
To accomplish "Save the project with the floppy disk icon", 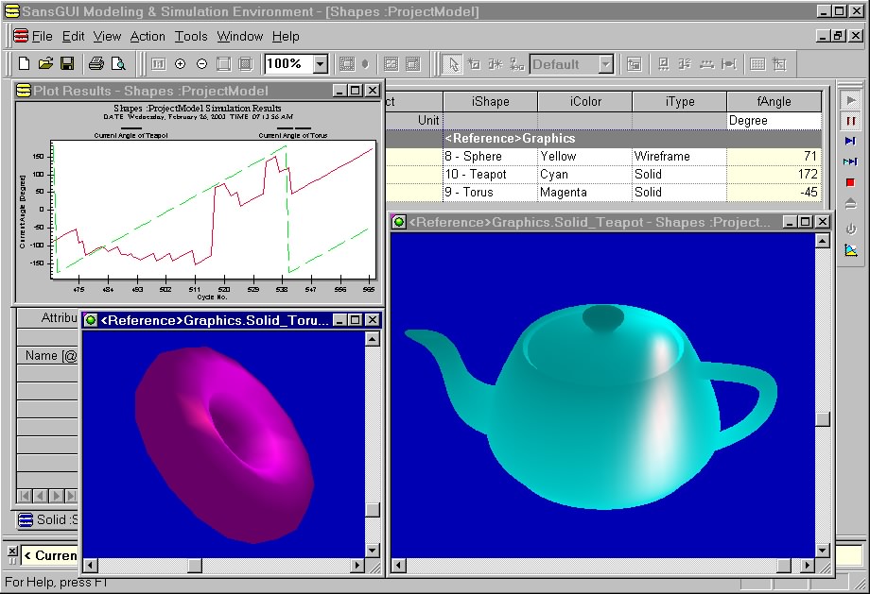I will [x=66, y=64].
